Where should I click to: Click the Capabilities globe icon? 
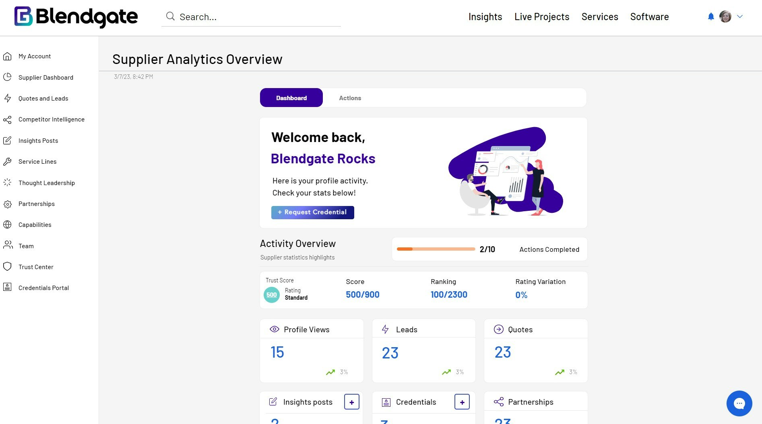7,224
